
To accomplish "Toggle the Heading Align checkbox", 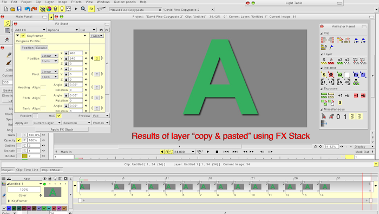I will pyautogui.click(x=43, y=87).
